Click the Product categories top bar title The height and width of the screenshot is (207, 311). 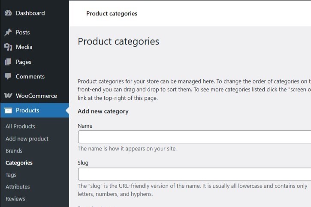112,14
